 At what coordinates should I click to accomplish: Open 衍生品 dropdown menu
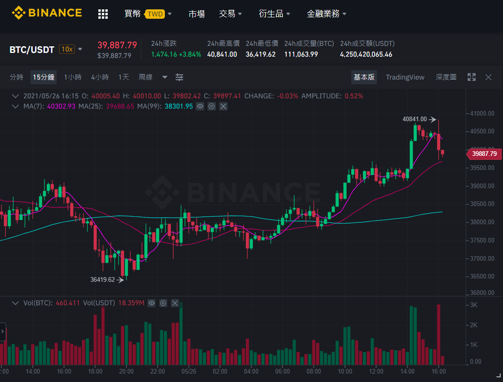coord(274,14)
